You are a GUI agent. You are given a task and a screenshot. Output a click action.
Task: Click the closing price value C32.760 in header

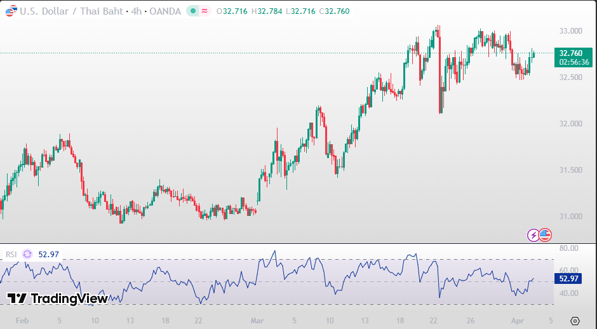coord(334,11)
